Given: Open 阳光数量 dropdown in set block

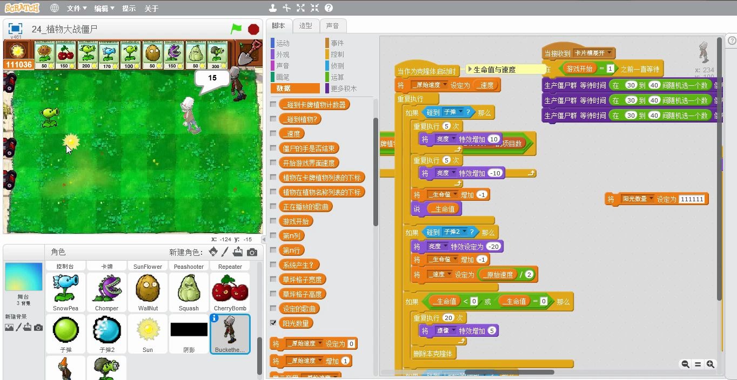Looking at the screenshot, I should 651,199.
